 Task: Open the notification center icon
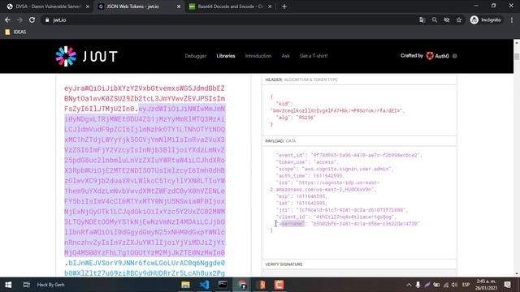coord(507,285)
